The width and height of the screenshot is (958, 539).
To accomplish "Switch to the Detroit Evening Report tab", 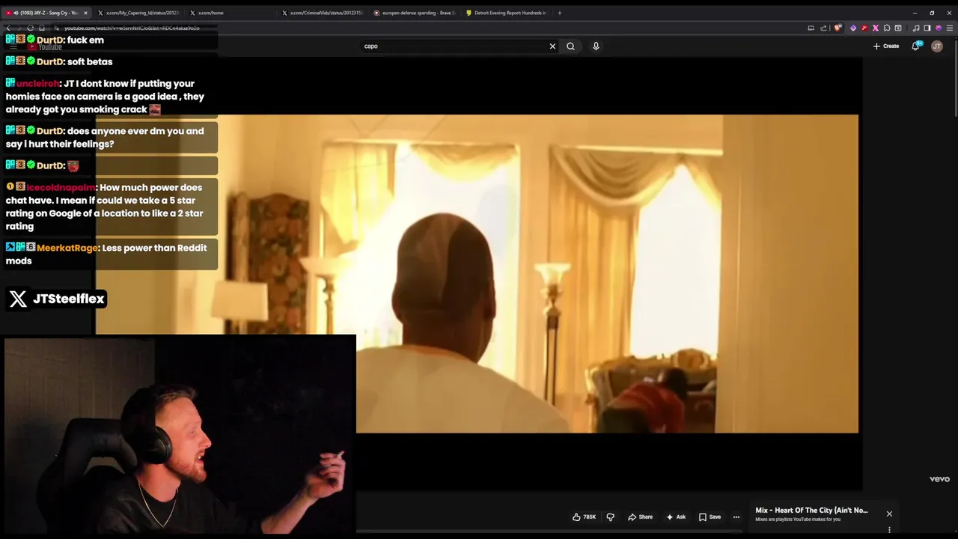I will coord(507,13).
